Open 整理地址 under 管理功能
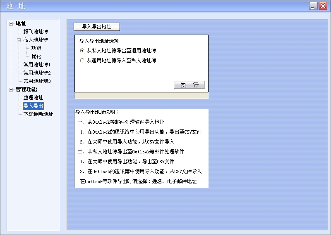The image size is (331, 235). (x=33, y=98)
